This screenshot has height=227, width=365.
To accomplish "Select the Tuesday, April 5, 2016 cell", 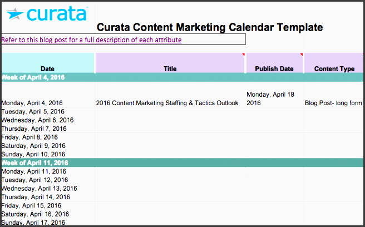I will click(33, 111).
